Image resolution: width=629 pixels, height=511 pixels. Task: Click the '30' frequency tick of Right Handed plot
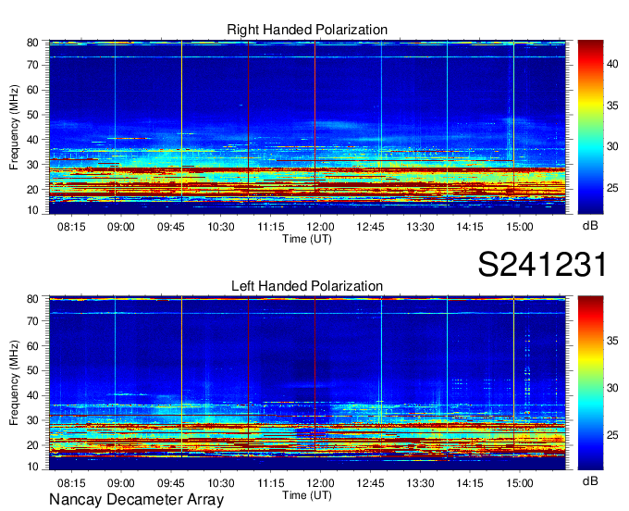(x=32, y=165)
